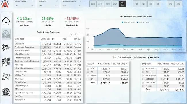
Task: Select the Manufacturing Cost row label
Action: (x=24, y=68)
